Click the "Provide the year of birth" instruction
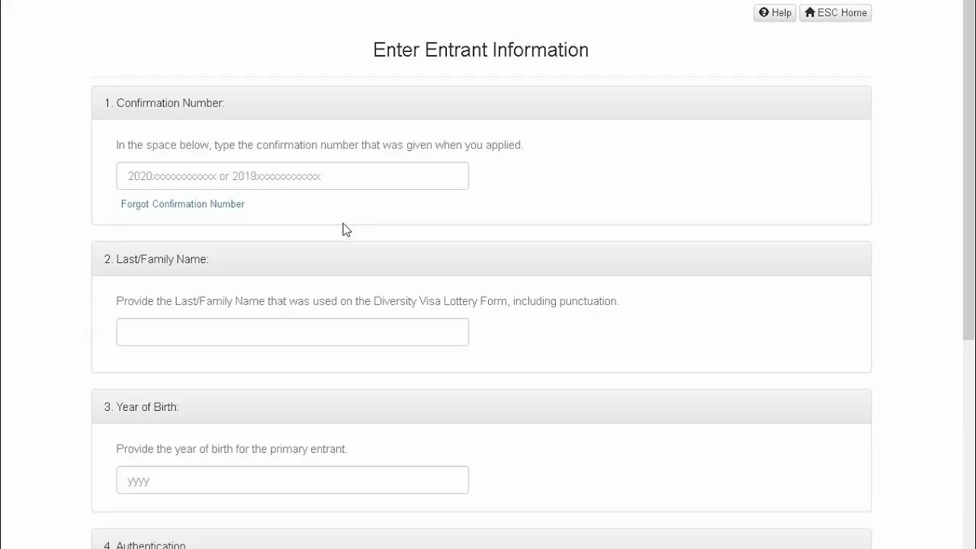976x549 pixels. click(232, 449)
